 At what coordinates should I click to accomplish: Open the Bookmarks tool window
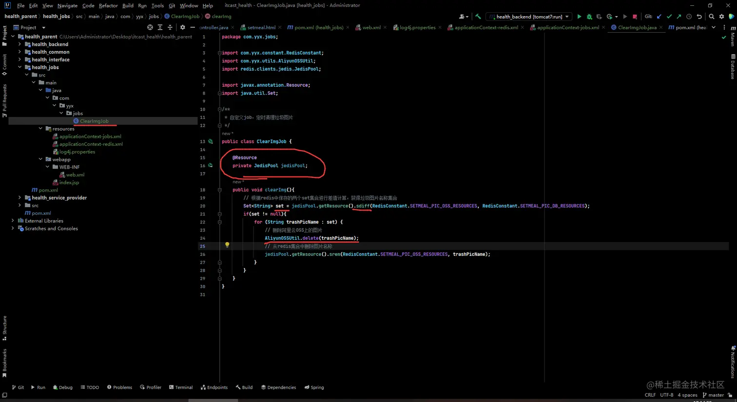pos(4,363)
